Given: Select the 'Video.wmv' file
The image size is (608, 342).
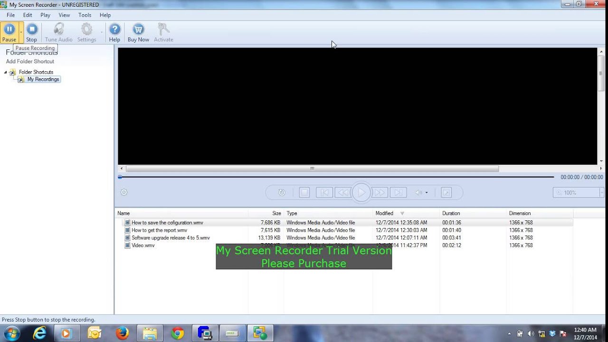Looking at the screenshot, I should (143, 245).
